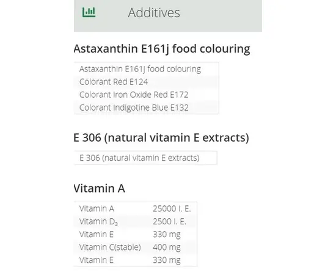Open the Additives tab header
This screenshot has height=275, width=336.
click(168, 16)
